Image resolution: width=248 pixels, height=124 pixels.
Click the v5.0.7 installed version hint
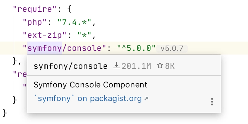coord(172,48)
